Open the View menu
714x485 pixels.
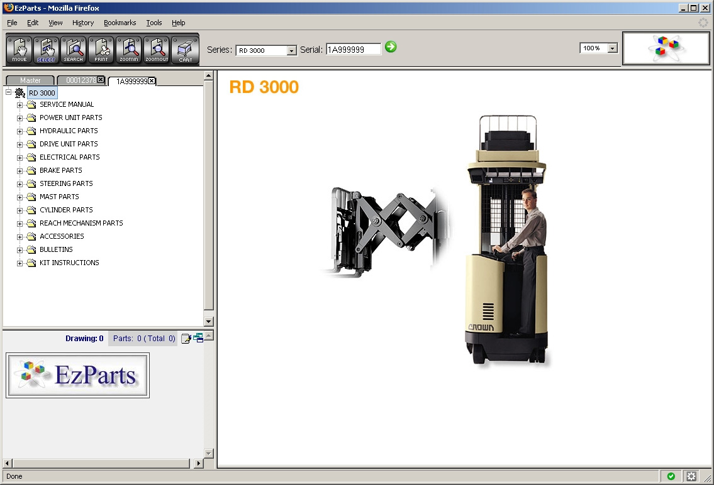click(55, 23)
